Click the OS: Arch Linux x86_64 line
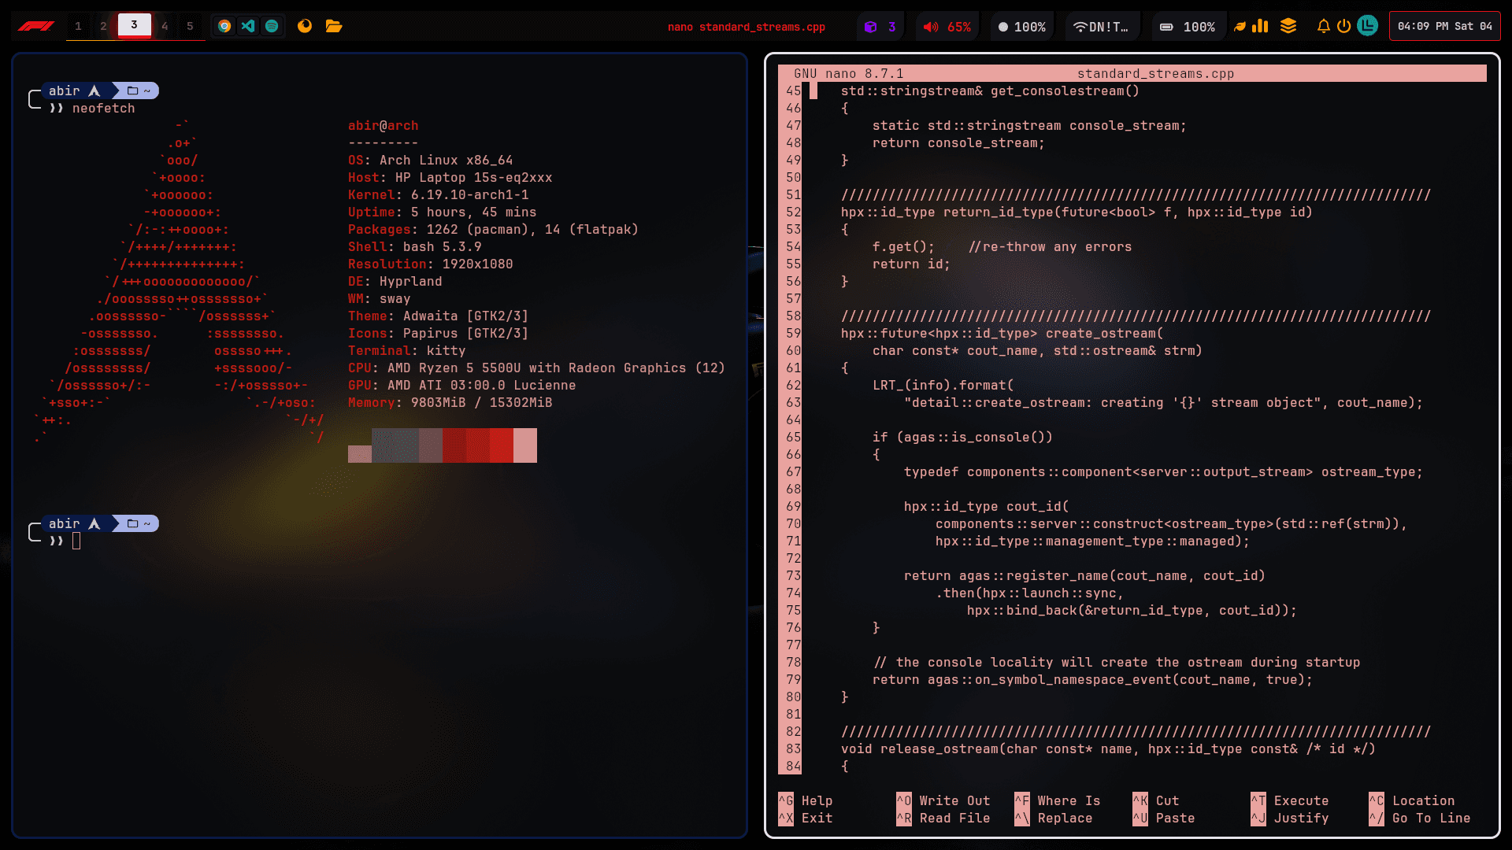 (431, 160)
